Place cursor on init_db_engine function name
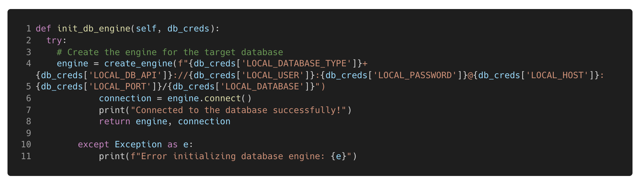640x185 pixels. tap(93, 29)
